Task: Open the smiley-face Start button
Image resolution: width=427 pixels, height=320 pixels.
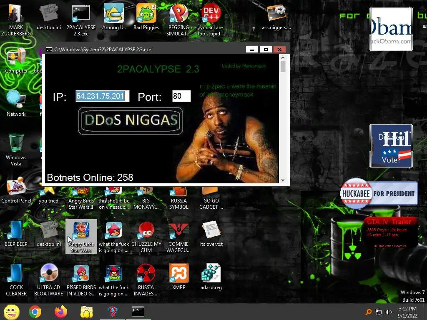Action: (11, 312)
